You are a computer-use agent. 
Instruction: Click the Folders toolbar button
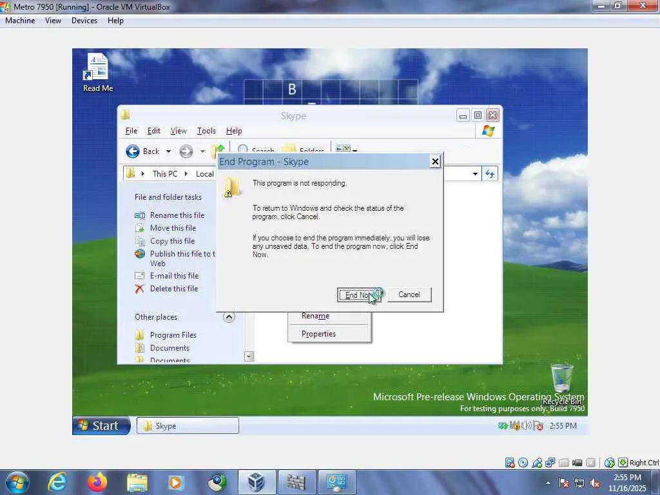303,150
